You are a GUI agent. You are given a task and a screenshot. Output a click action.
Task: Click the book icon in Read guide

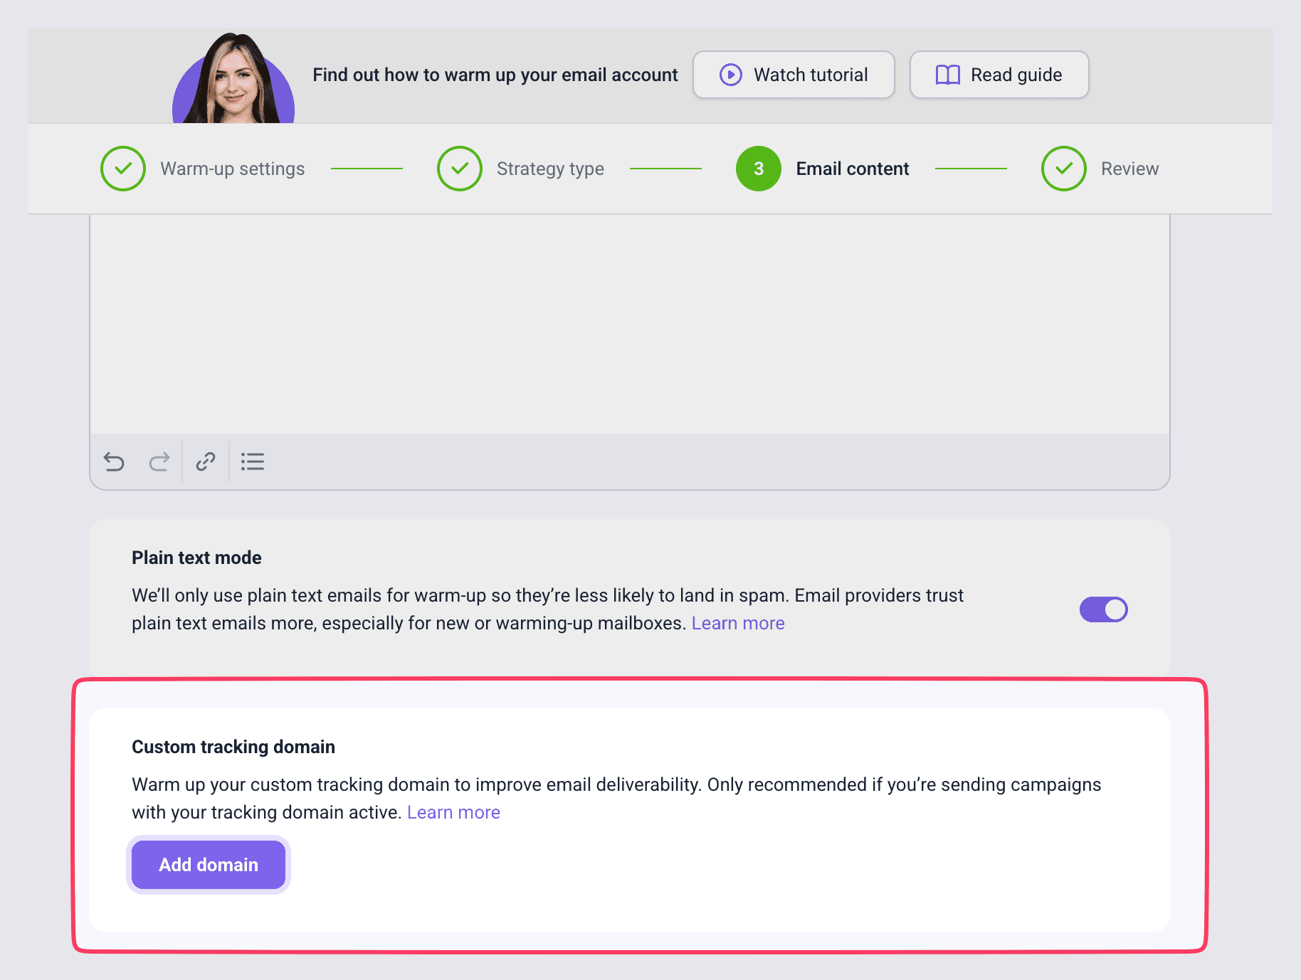tap(947, 75)
